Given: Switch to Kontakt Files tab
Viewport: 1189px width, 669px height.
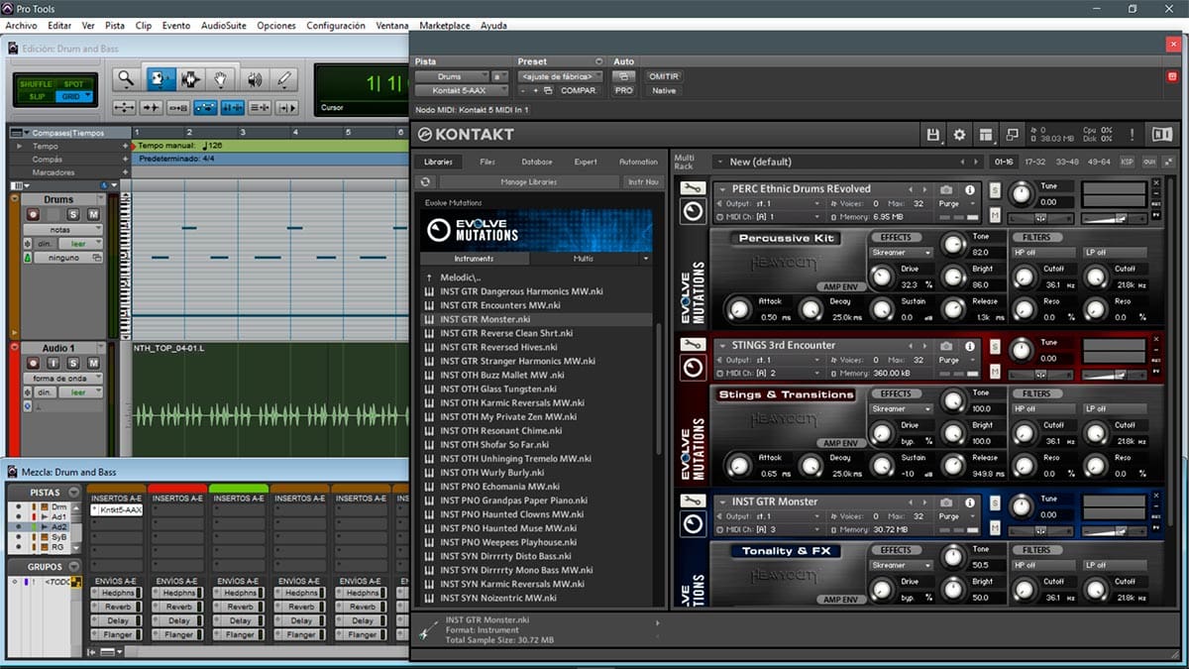Looking at the screenshot, I should pyautogui.click(x=487, y=162).
